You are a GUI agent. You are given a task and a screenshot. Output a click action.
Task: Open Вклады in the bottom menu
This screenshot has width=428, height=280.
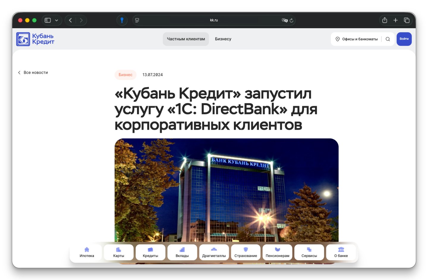click(x=182, y=252)
